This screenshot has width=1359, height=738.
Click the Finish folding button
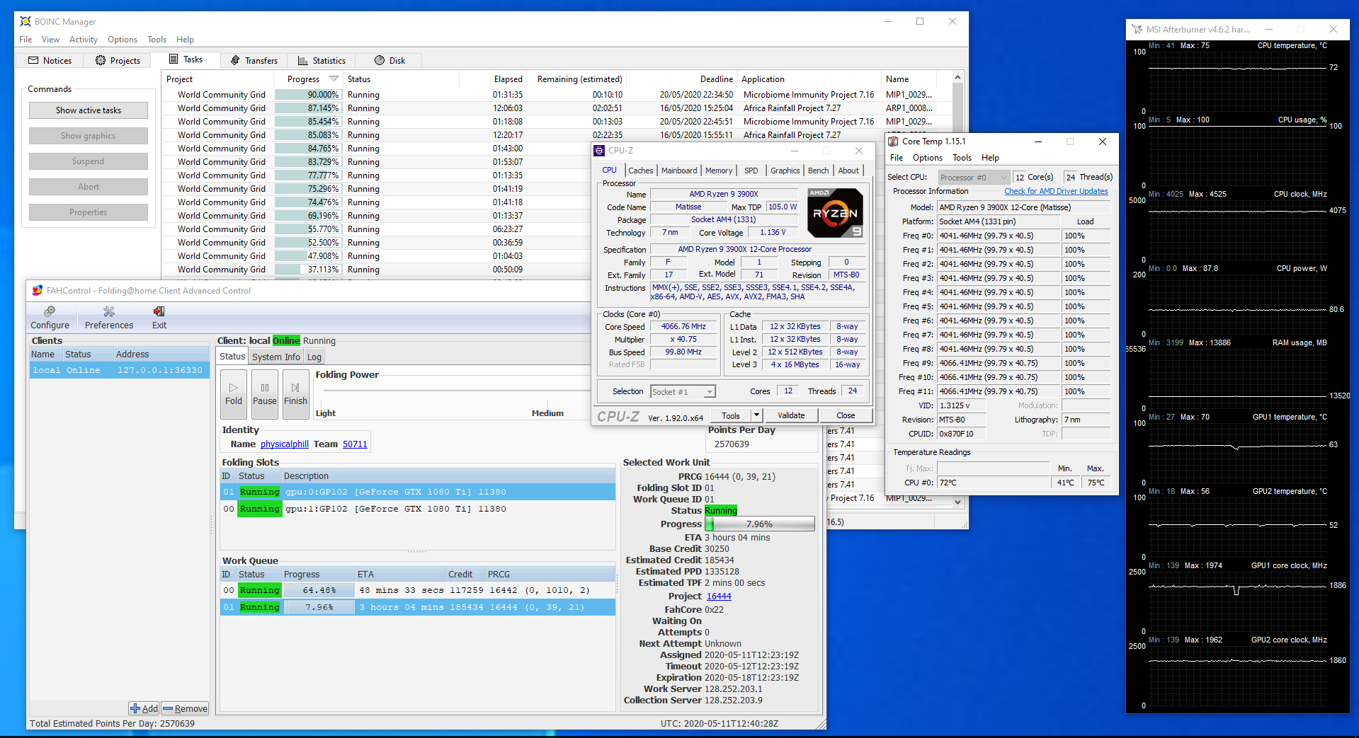[295, 394]
